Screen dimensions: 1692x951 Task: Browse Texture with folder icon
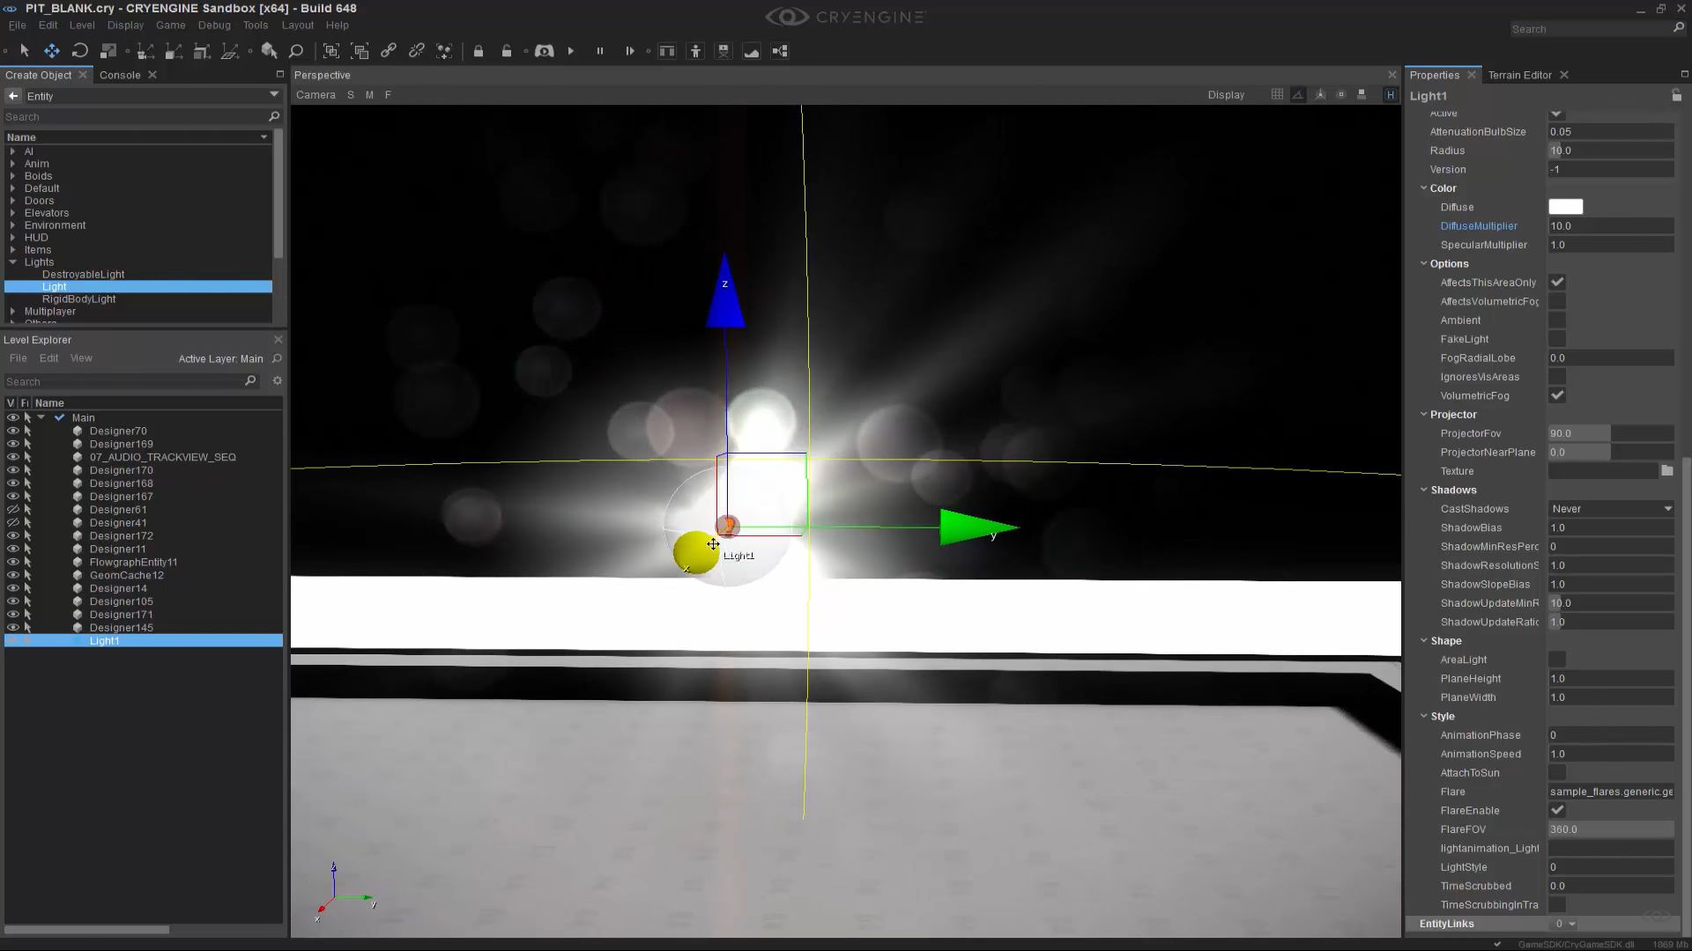tap(1667, 471)
